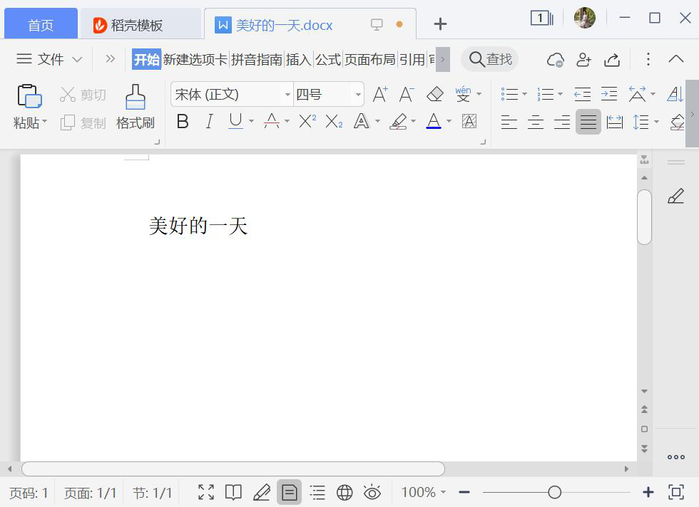This screenshot has height=507, width=699.
Task: Toggle page layout view in status bar
Action: pyautogui.click(x=290, y=492)
